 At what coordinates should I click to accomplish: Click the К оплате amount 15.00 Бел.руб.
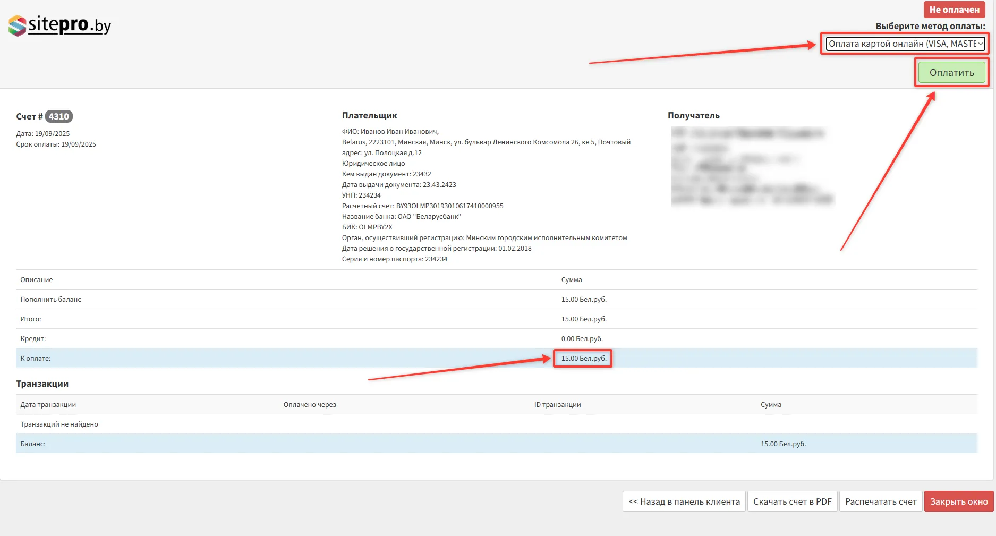pyautogui.click(x=583, y=359)
